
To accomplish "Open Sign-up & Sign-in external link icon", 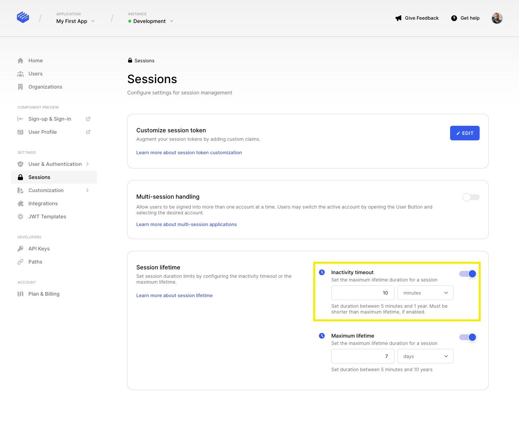I will coord(88,119).
